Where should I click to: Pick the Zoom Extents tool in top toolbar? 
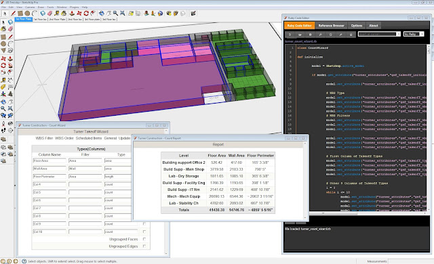pos(122,14)
